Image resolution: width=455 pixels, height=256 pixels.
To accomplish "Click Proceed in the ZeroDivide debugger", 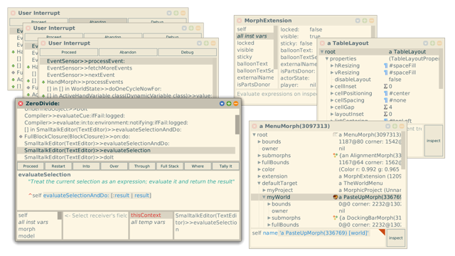I will [31, 166].
